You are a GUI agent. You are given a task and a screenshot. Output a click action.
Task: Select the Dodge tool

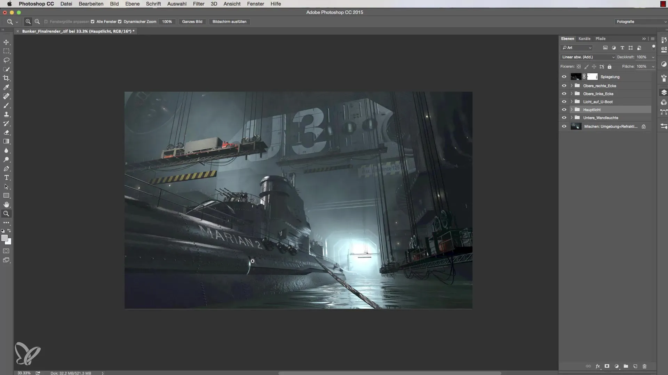click(6, 159)
